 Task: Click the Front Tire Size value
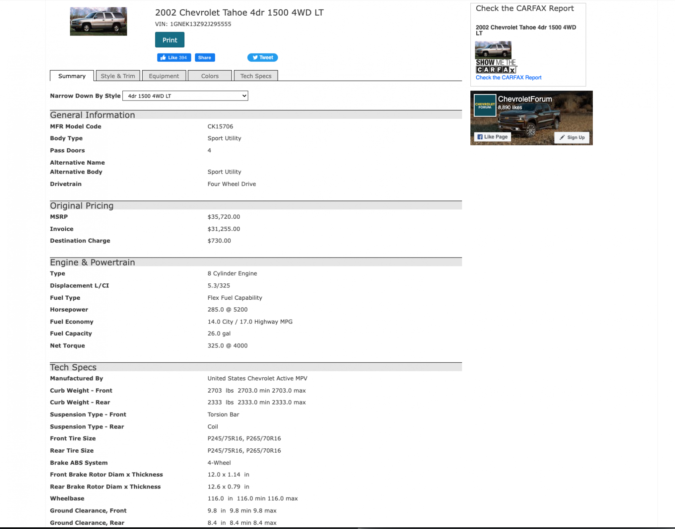[x=244, y=438]
